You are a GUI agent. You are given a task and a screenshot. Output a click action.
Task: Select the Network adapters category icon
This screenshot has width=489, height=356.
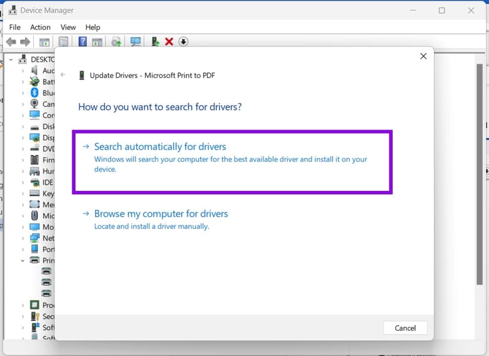(34, 238)
